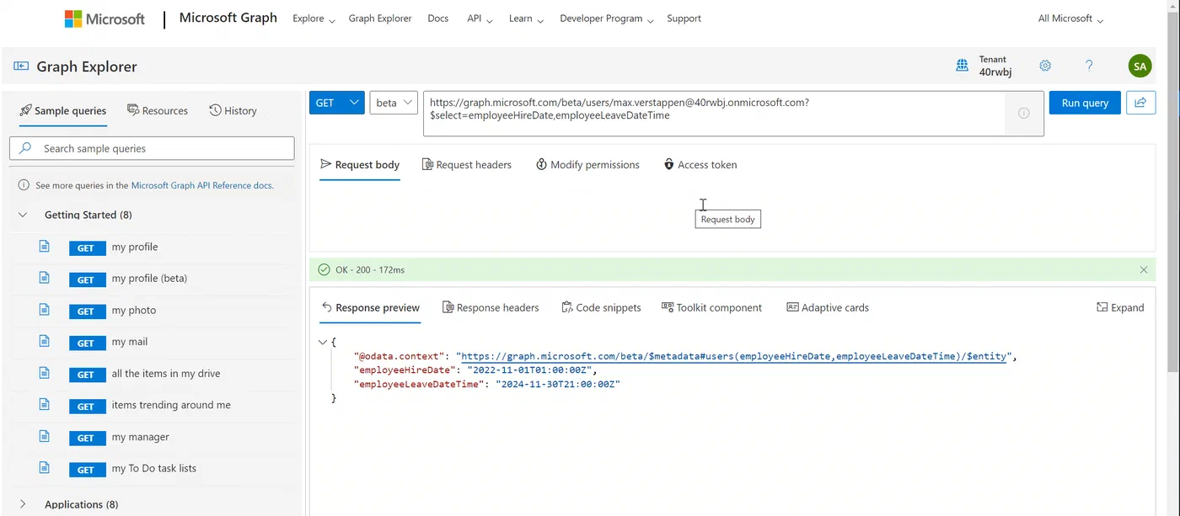Click the green OK status check icon
This screenshot has width=1180, height=516.
324,270
